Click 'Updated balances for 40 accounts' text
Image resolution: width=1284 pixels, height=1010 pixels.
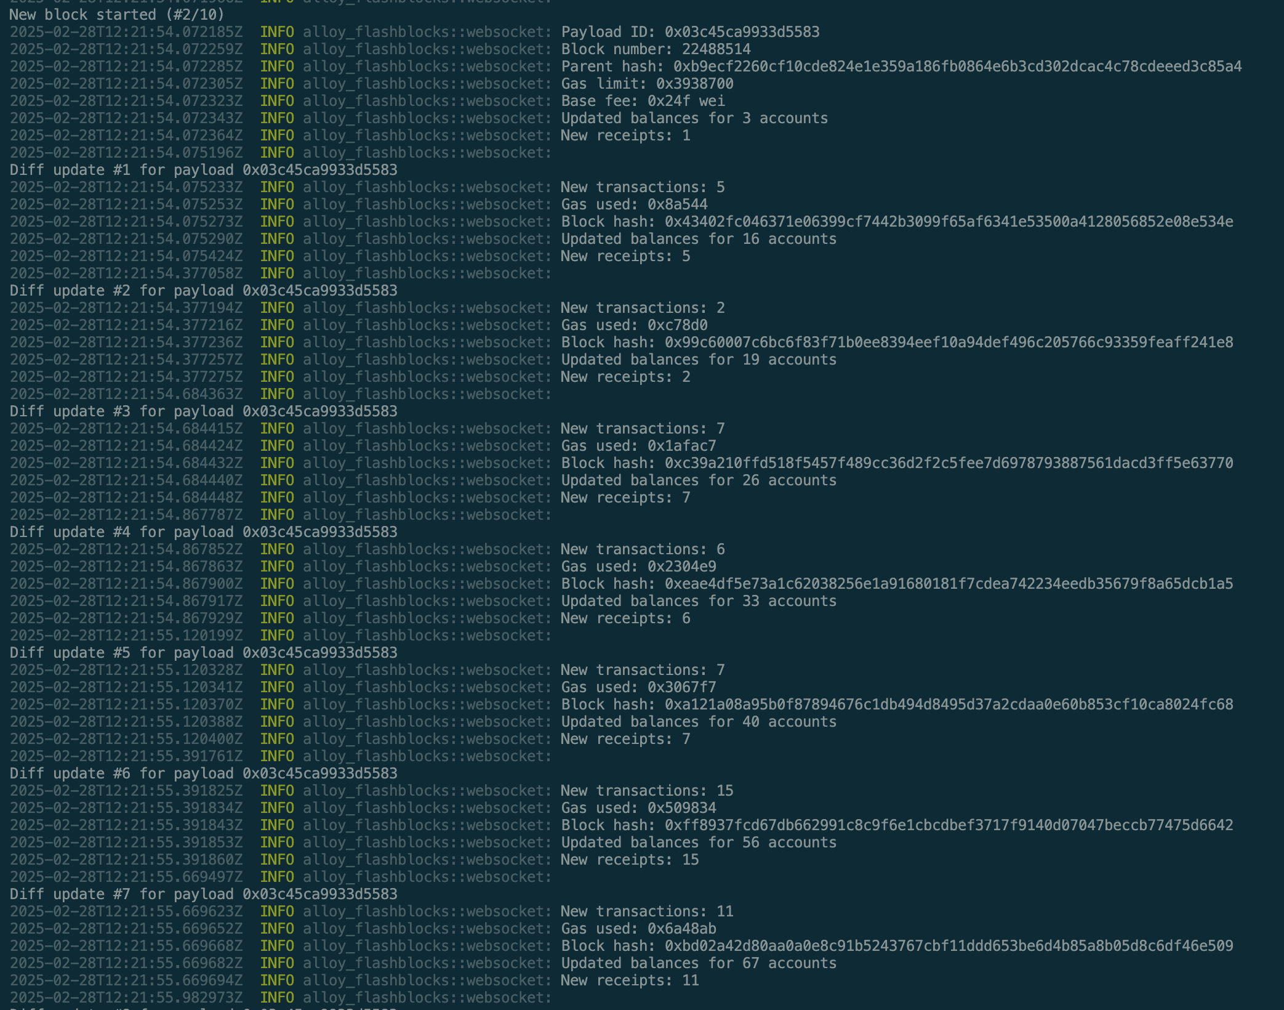[698, 722]
